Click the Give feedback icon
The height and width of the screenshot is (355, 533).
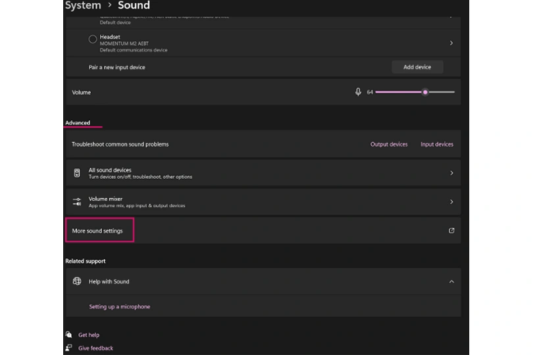click(x=68, y=348)
